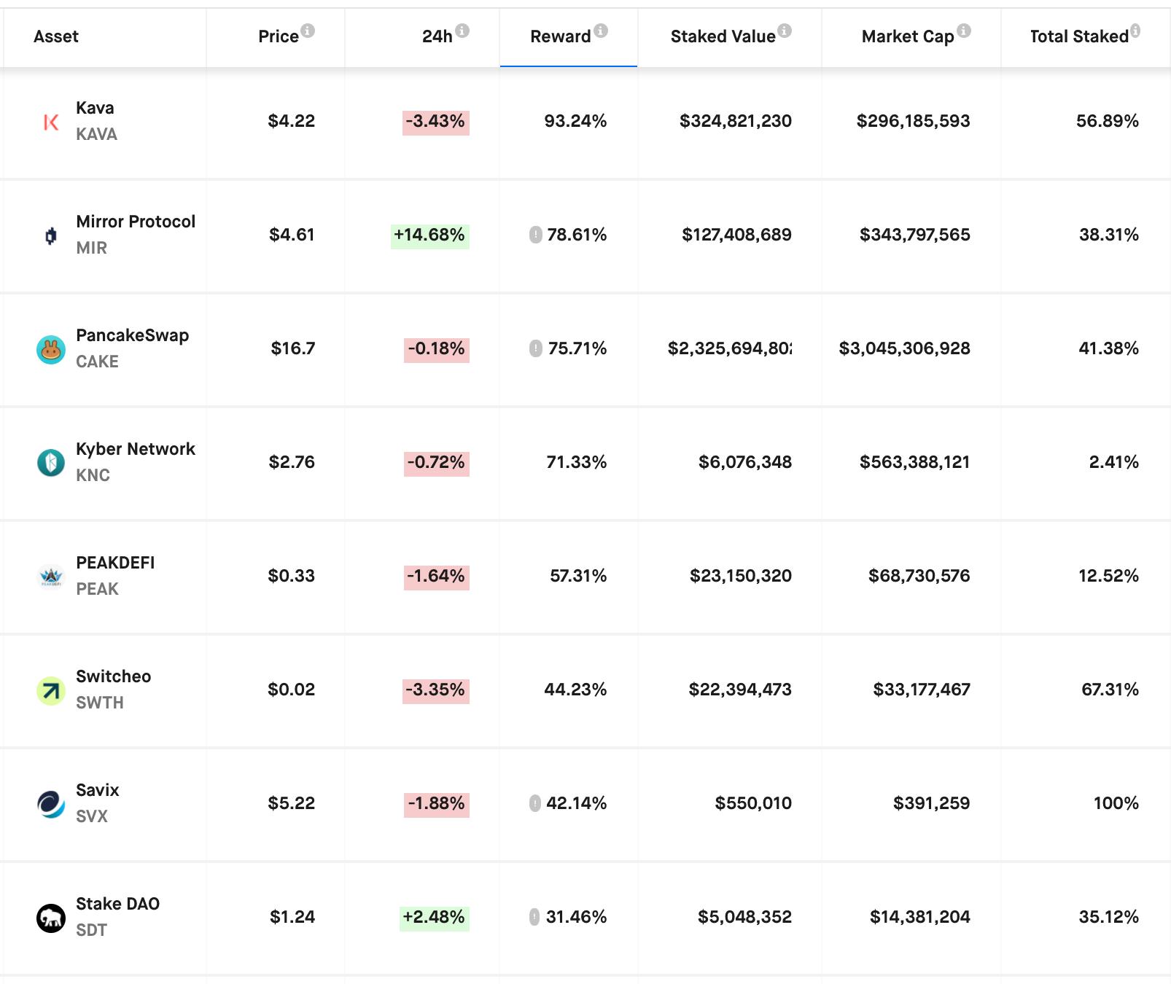1171x984 pixels.
Task: Click Stake DAO market cap $14,381,204
Action: (920, 917)
